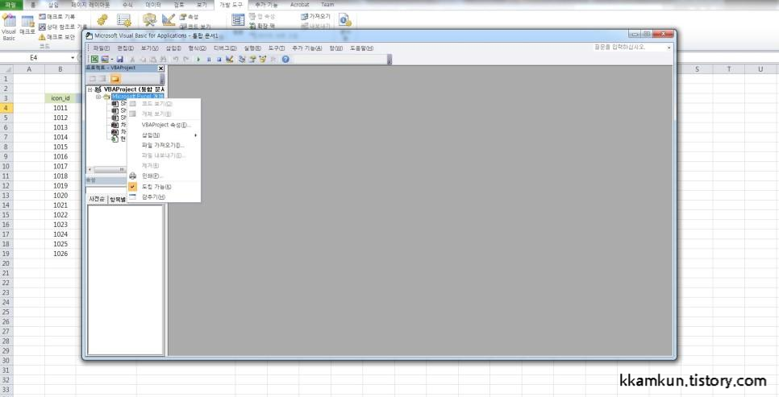Toggle Design Mode icon in Excel ribbon
Screen dimensions: 779x397
pyautogui.click(x=169, y=20)
